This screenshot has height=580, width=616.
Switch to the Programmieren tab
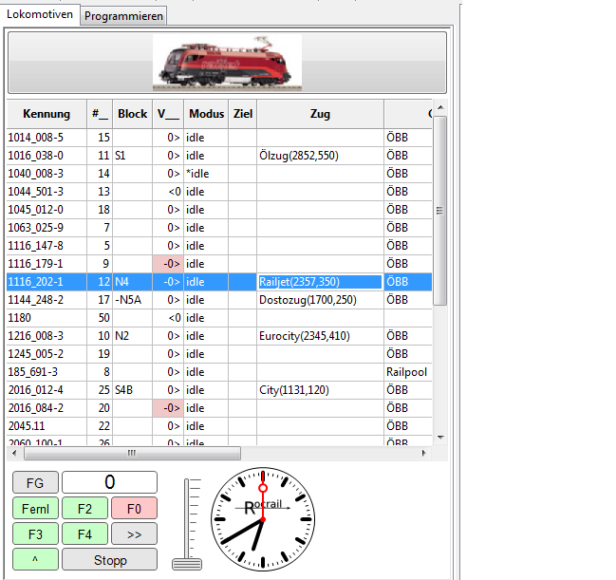pos(124,15)
